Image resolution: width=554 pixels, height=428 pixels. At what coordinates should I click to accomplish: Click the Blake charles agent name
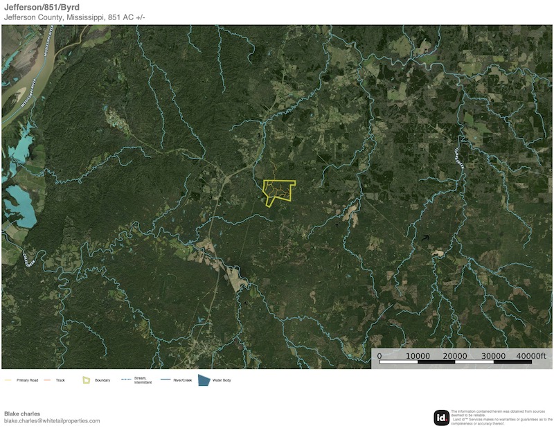click(x=22, y=413)
